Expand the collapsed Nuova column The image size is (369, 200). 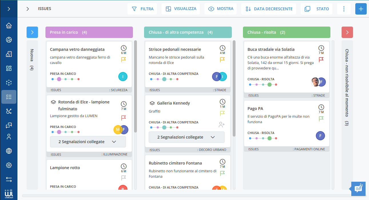tap(32, 32)
